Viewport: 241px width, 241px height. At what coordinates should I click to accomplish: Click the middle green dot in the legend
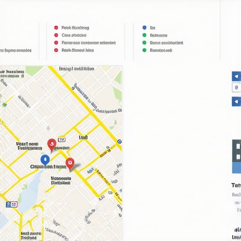coord(145,43)
